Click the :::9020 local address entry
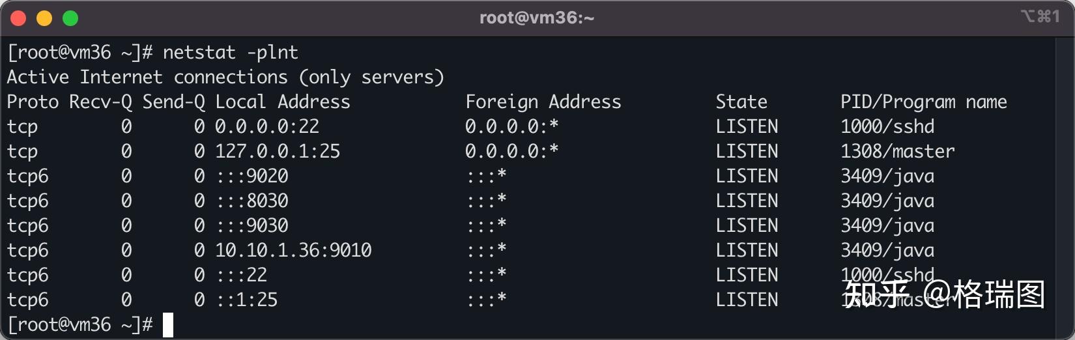The width and height of the screenshot is (1075, 340). pos(251,176)
